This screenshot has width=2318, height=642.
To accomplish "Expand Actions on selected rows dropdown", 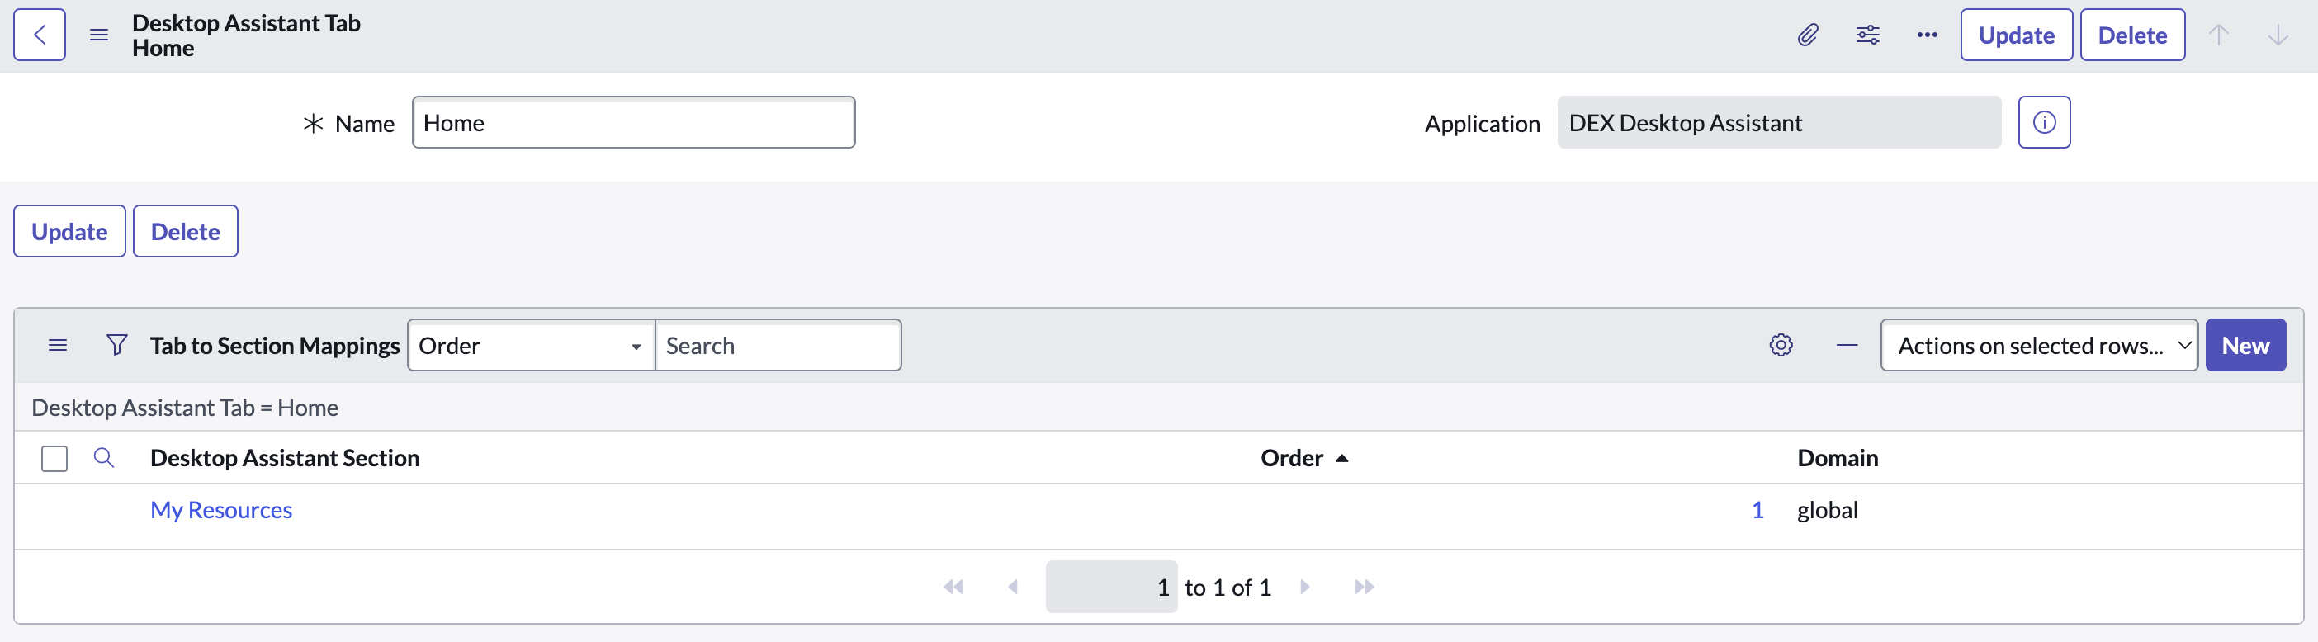I will click(2038, 345).
